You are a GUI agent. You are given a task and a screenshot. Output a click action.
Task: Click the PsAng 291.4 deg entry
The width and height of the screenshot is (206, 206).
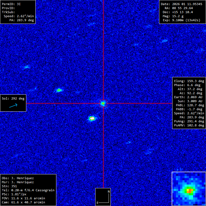pyautogui.click(x=189, y=121)
